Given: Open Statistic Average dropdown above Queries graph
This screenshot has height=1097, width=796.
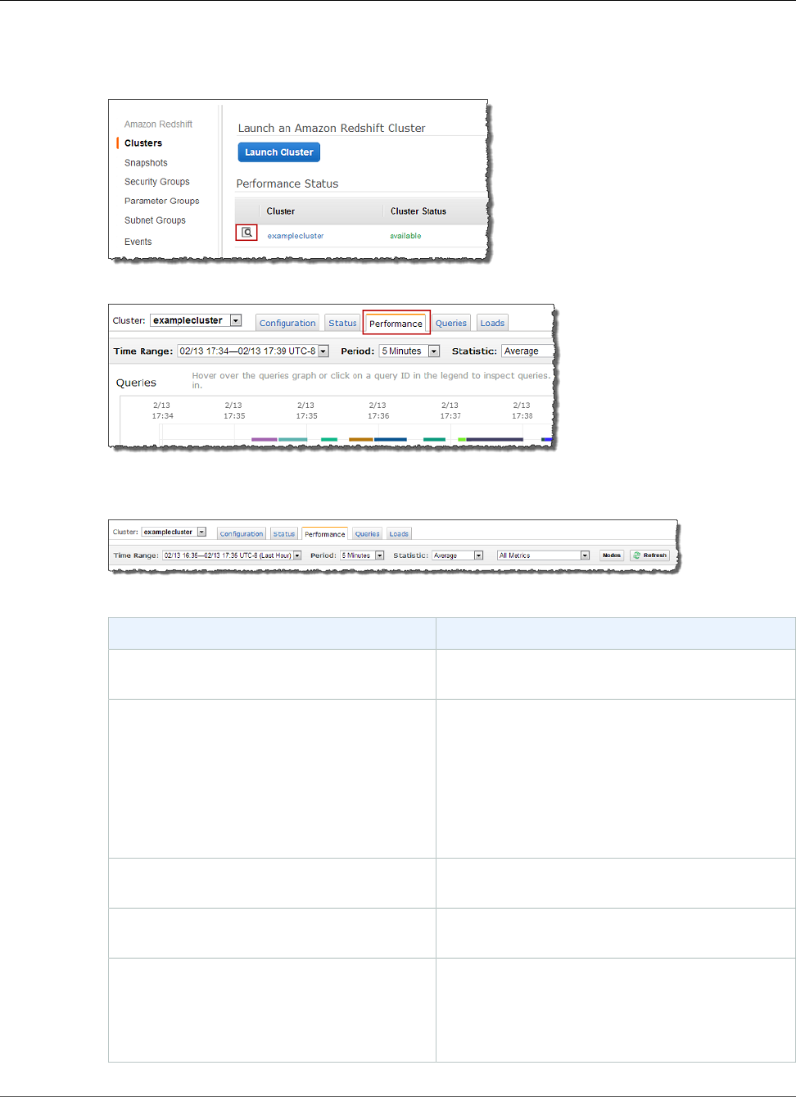Looking at the screenshot, I should [x=527, y=351].
